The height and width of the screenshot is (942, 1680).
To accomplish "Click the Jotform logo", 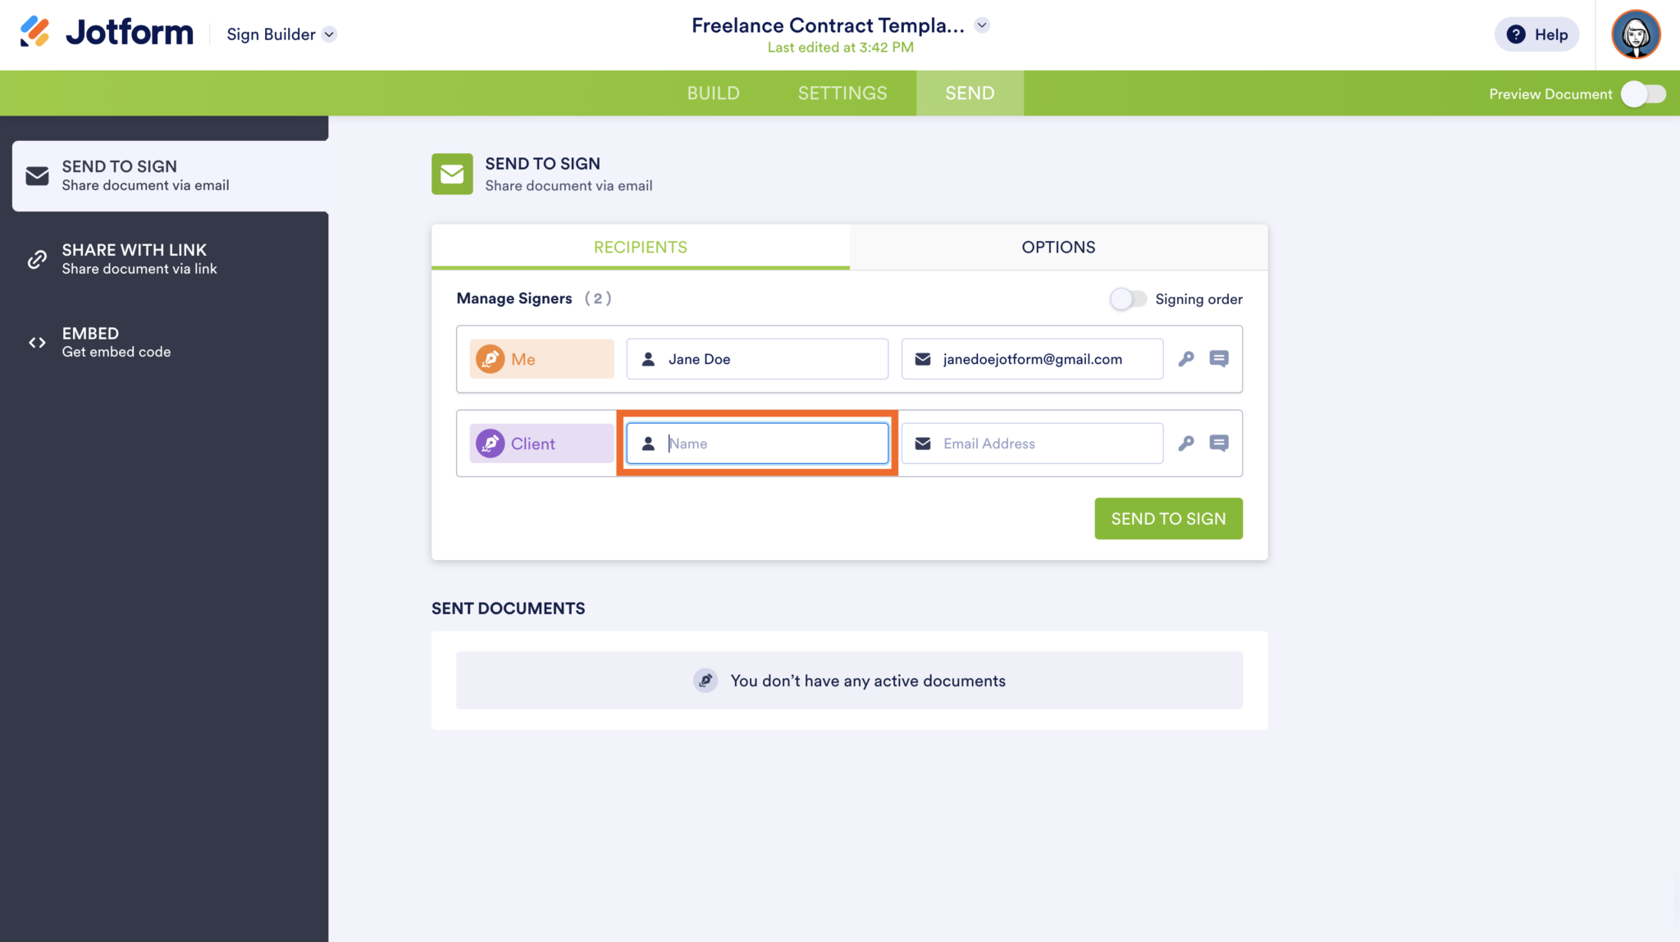I will coord(105,33).
